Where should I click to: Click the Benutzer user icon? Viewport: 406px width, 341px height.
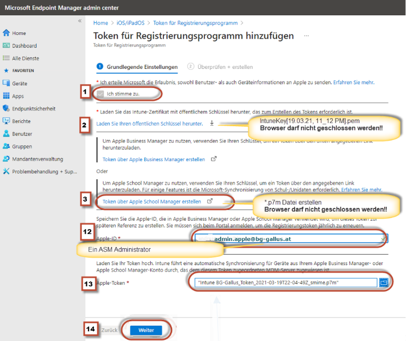point(7,134)
